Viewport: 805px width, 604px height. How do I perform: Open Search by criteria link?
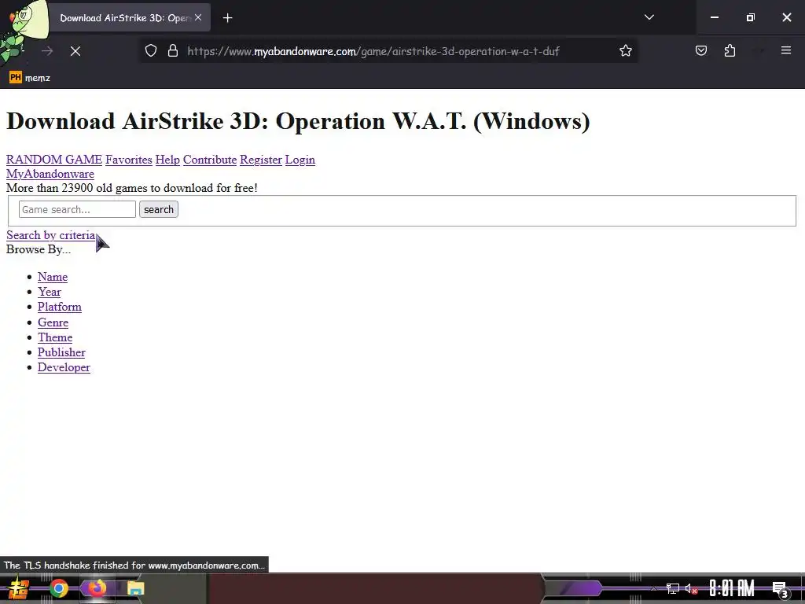click(51, 235)
